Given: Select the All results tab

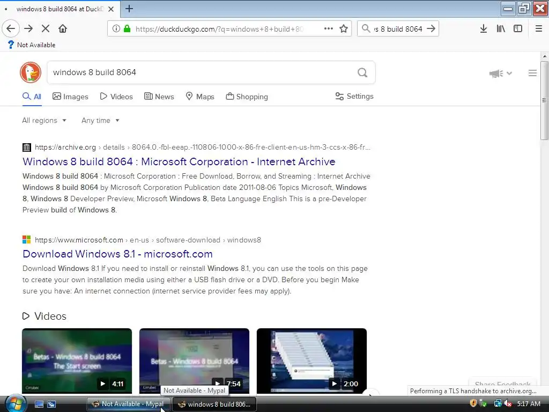Looking at the screenshot, I should click(x=32, y=97).
